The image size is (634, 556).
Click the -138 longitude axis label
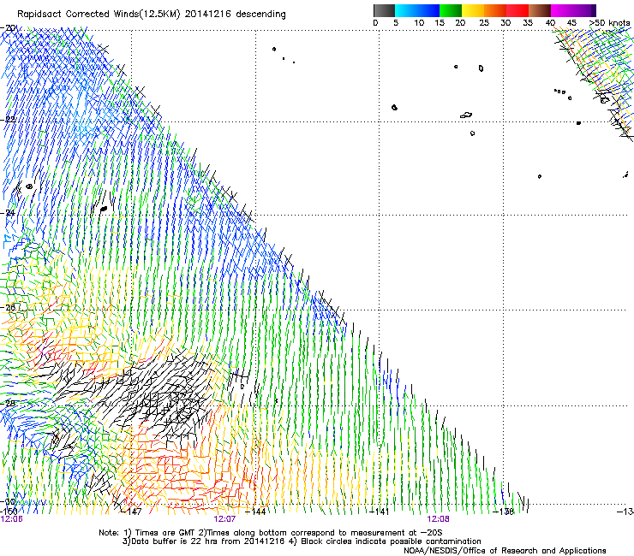pyautogui.click(x=504, y=512)
